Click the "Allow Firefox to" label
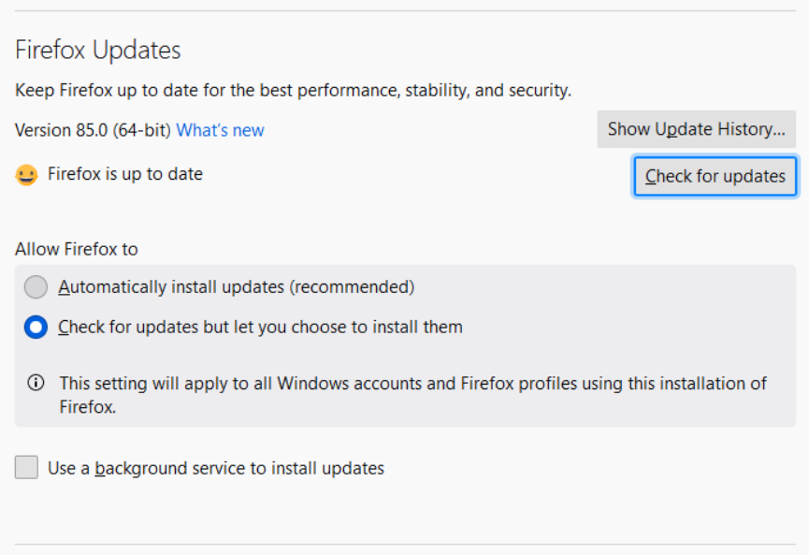Viewport: 809px width, 555px height. [76, 249]
